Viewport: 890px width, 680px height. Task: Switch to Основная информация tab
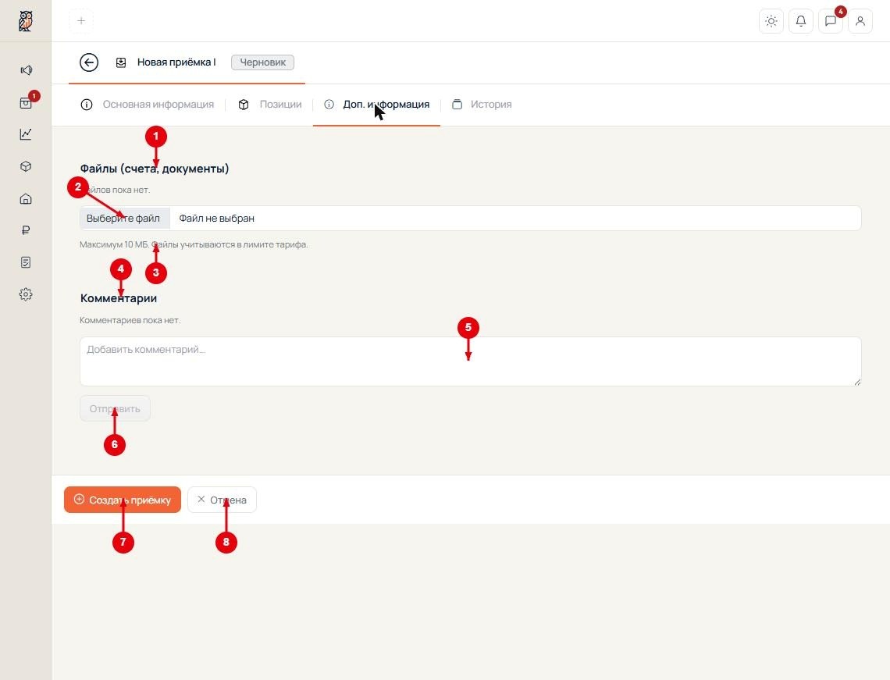click(148, 105)
